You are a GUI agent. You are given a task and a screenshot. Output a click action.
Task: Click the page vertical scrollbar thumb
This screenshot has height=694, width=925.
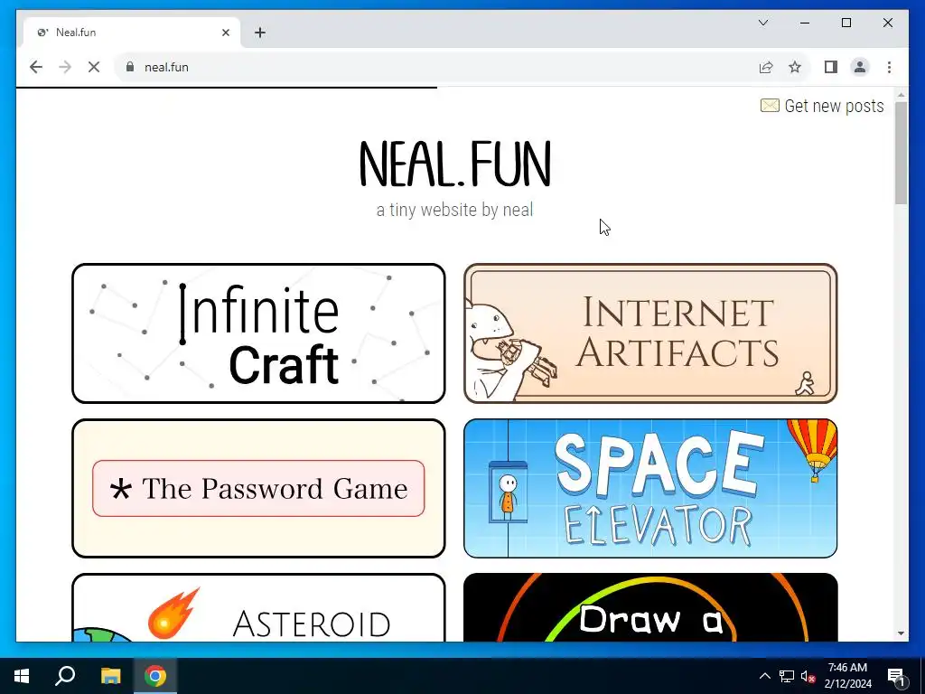[x=901, y=154]
